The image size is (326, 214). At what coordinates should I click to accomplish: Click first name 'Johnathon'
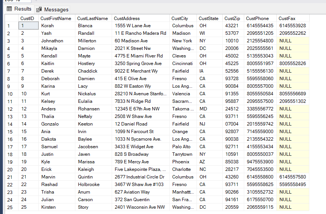[x=57, y=41]
